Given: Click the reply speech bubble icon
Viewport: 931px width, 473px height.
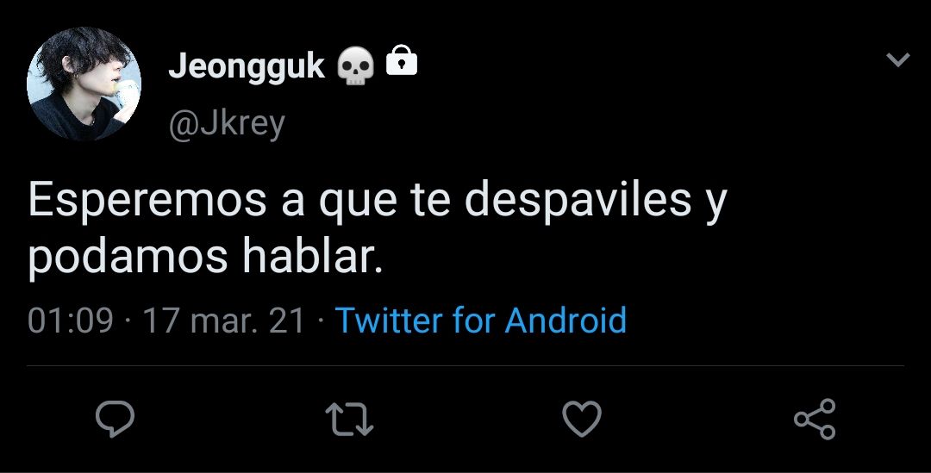Looking at the screenshot, I should [x=116, y=419].
